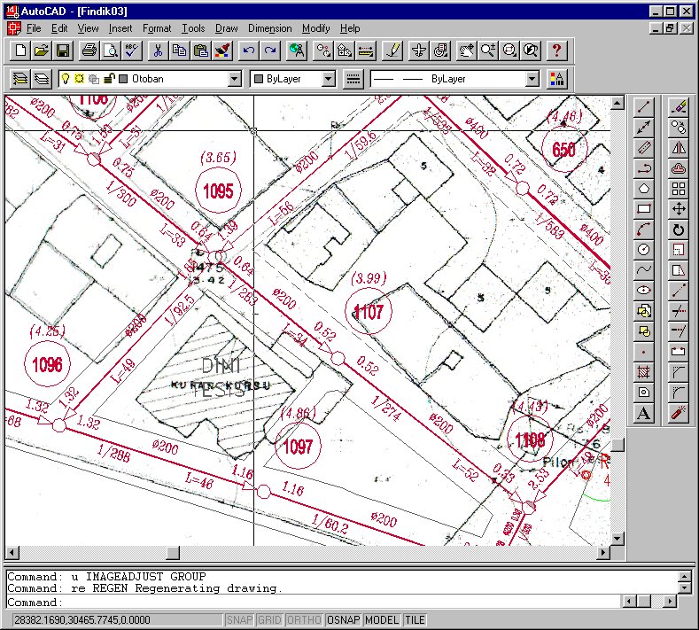Open the ByLayer color dropdown

(329, 79)
